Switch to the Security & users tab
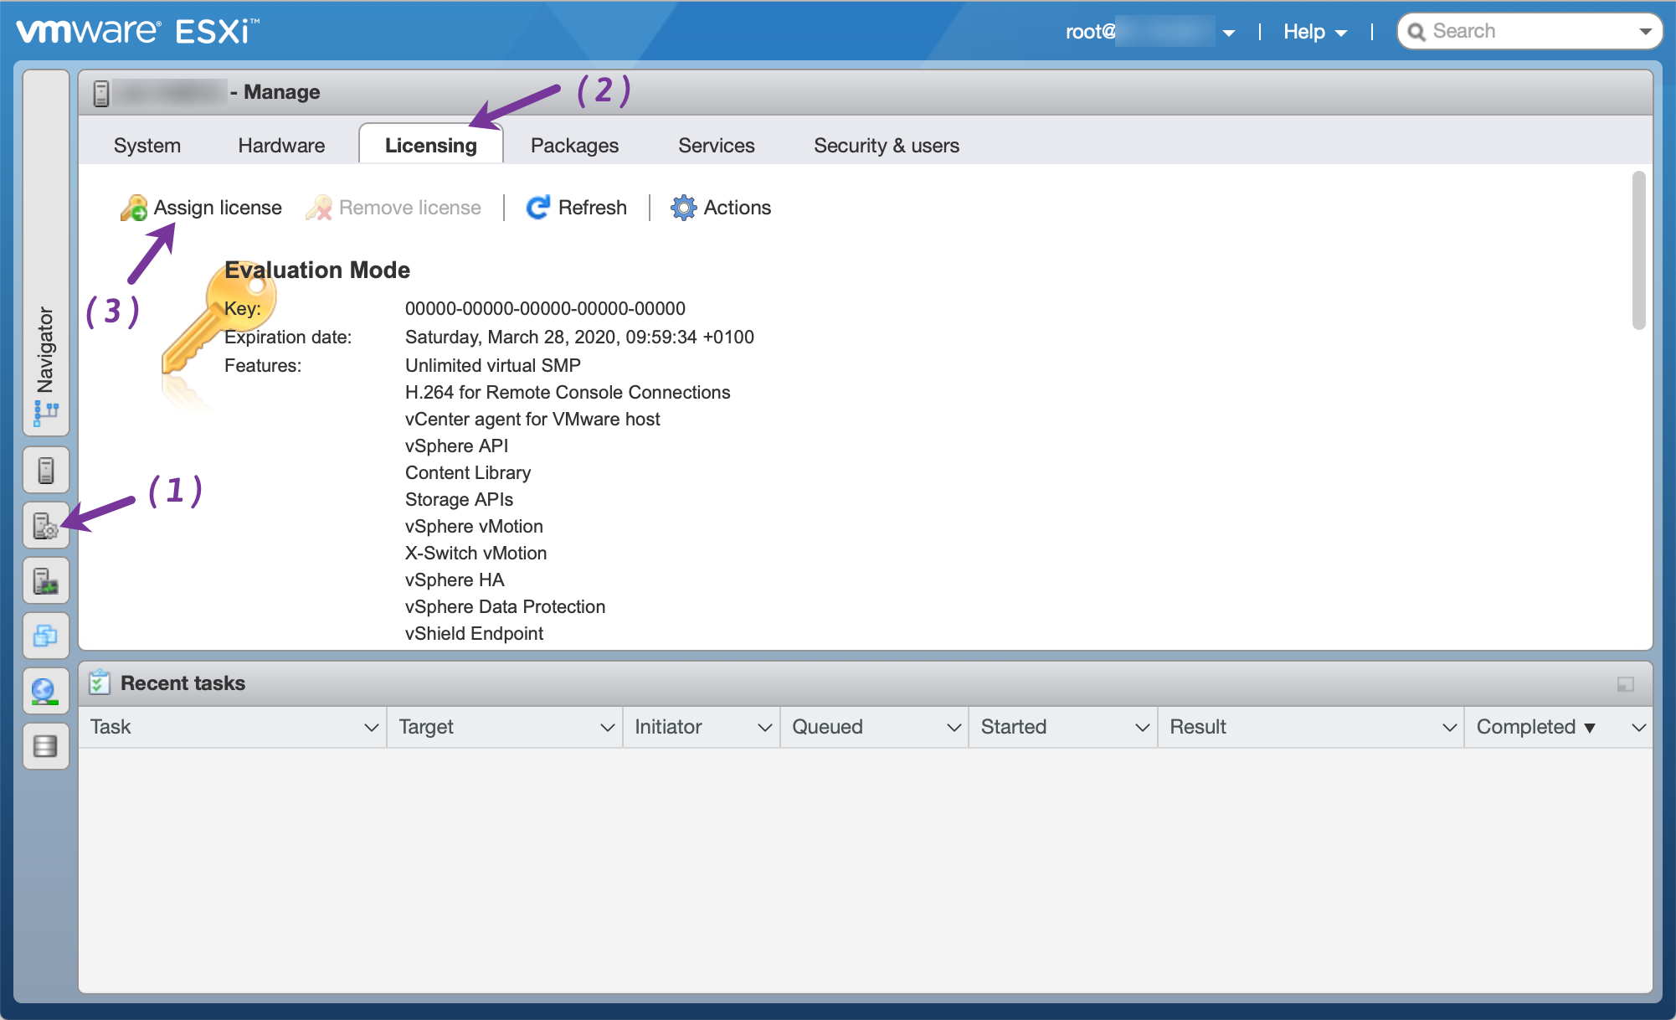 coord(886,146)
